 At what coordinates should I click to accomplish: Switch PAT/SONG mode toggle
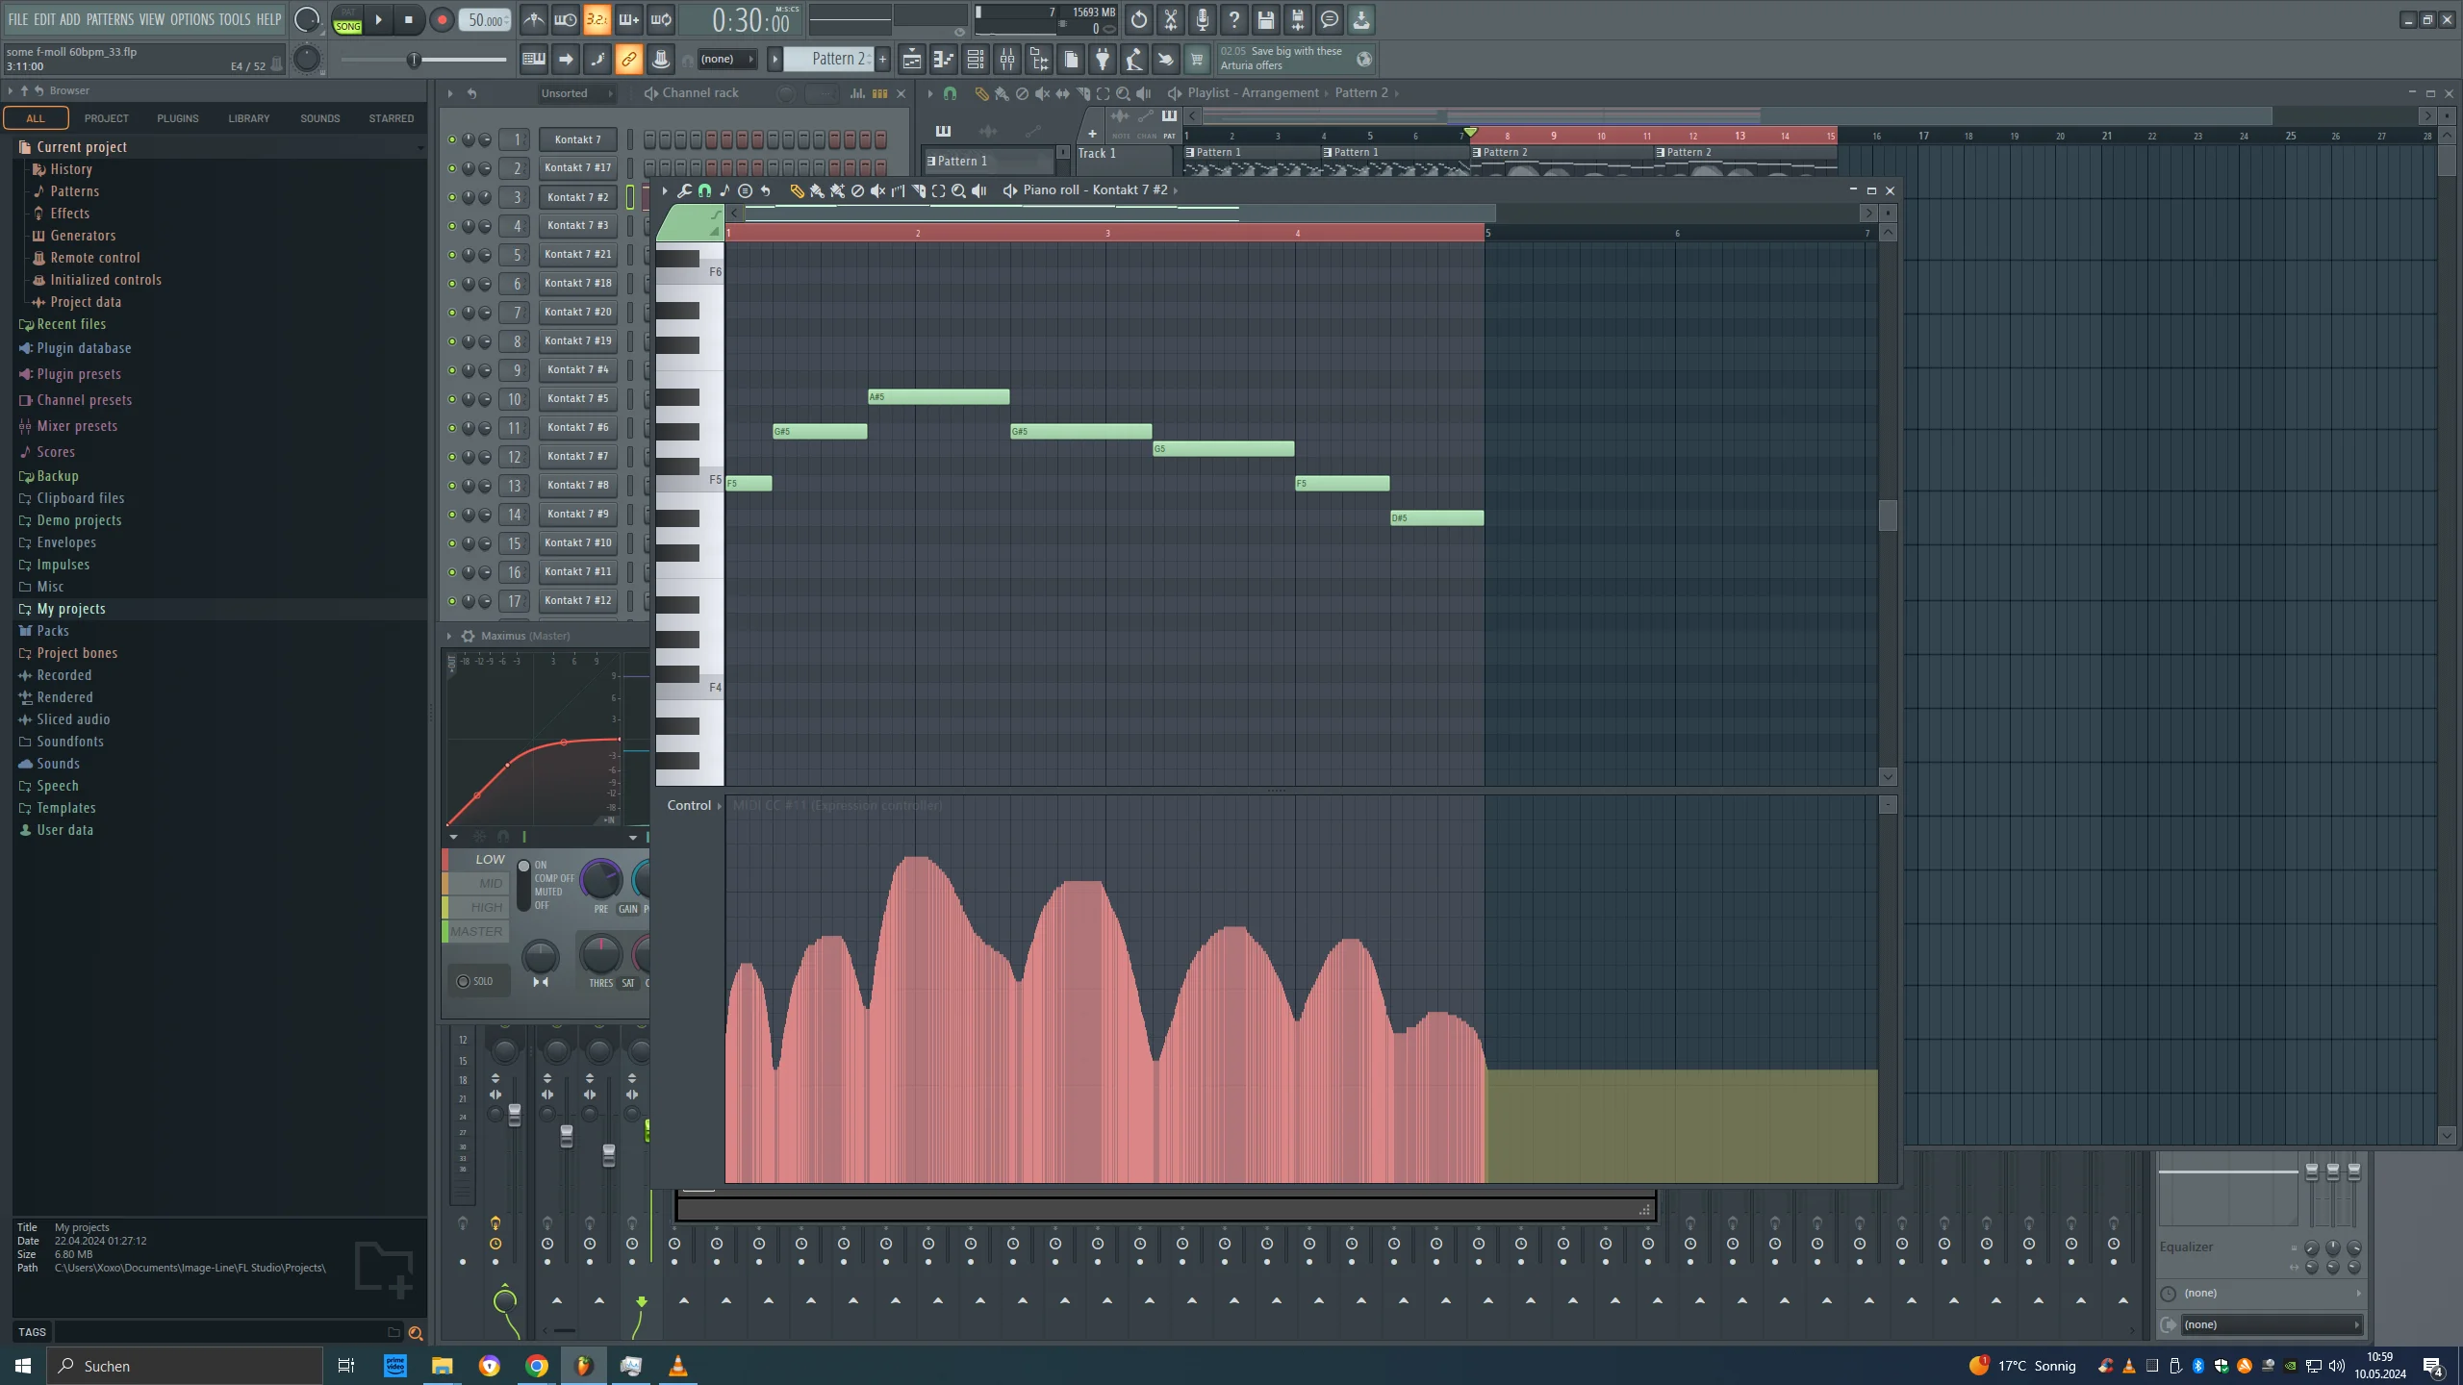tap(347, 20)
